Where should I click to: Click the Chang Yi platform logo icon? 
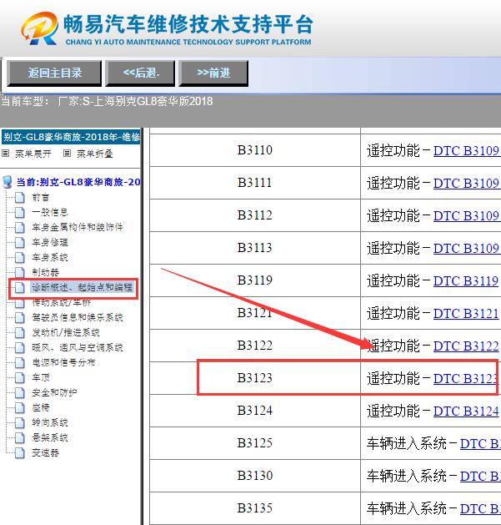point(39,28)
